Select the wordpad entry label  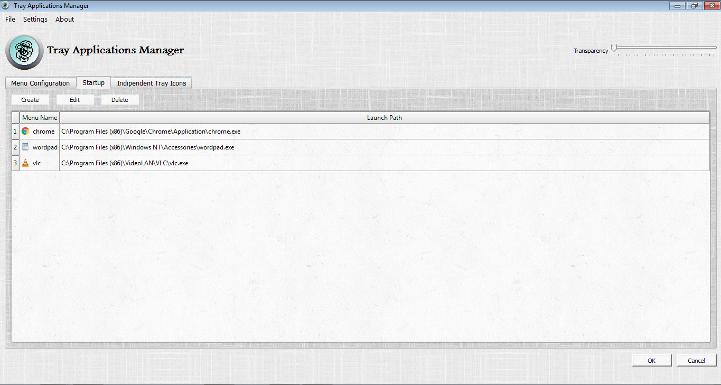point(45,147)
